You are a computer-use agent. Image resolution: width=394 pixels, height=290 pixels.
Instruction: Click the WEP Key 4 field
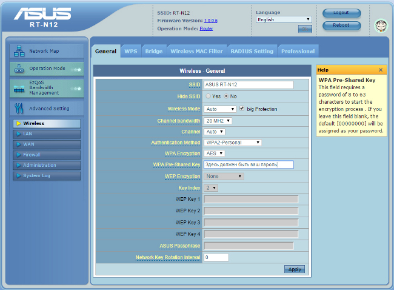point(251,234)
